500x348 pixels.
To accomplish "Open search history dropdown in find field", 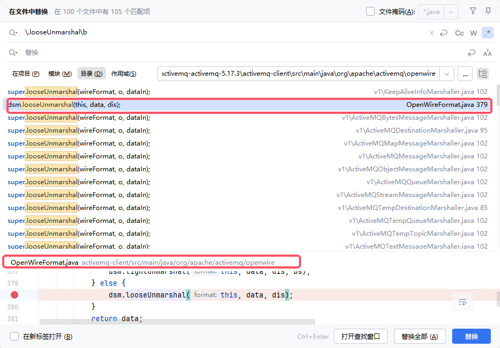I will (x=13, y=32).
